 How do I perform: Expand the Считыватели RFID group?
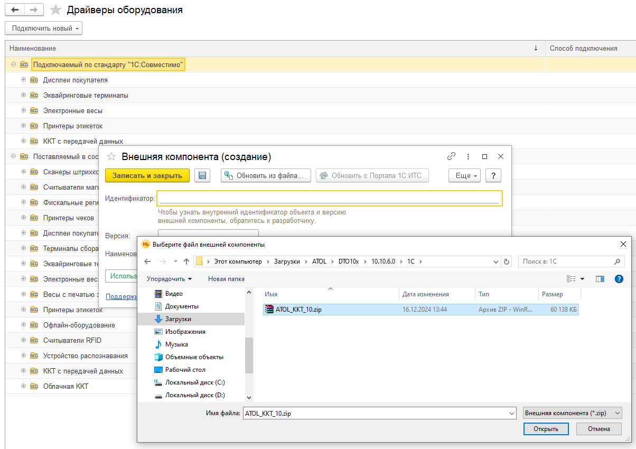pos(23,340)
